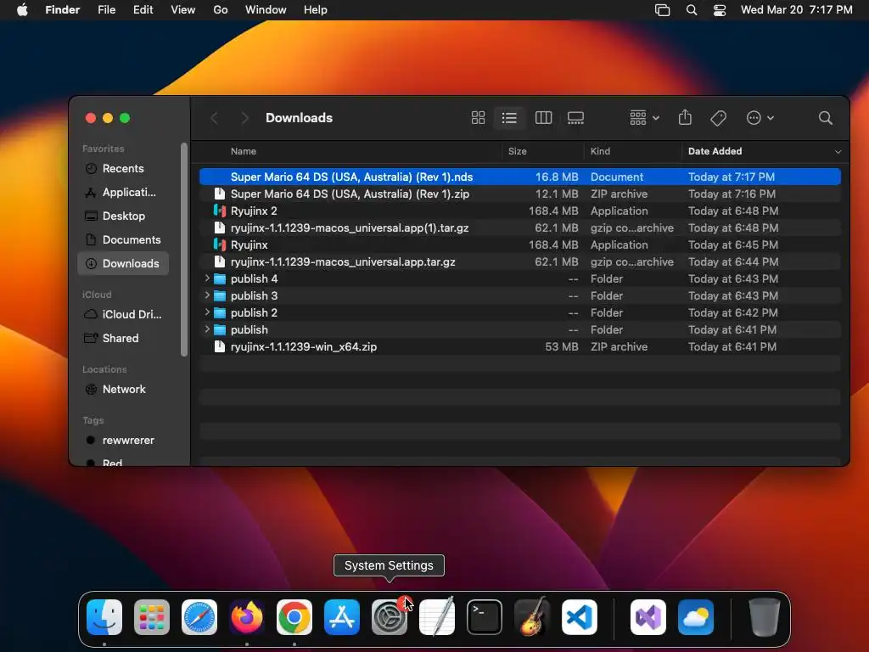This screenshot has width=869, height=652.
Task: Open App Store from the Dock
Action: [x=342, y=617]
